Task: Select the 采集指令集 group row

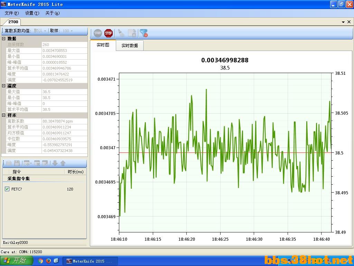Action: (45, 178)
